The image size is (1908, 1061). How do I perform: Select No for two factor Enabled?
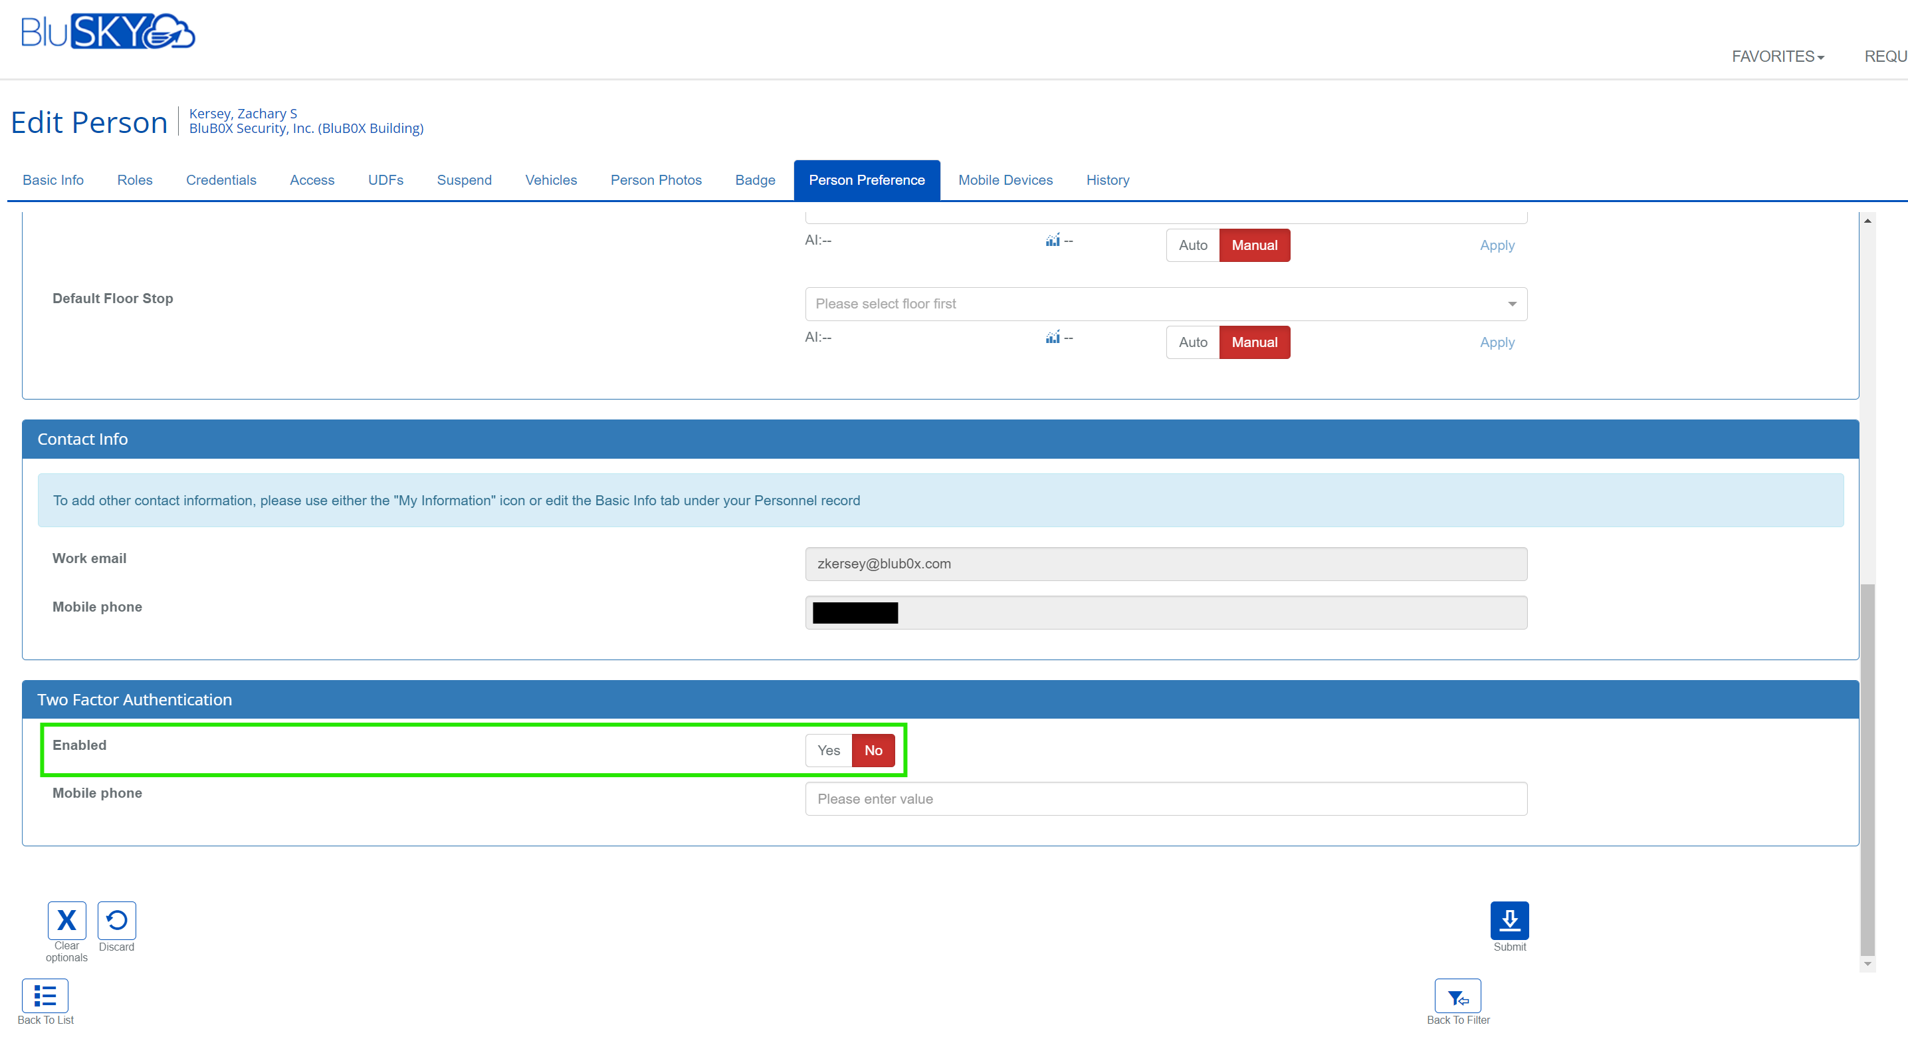point(873,750)
